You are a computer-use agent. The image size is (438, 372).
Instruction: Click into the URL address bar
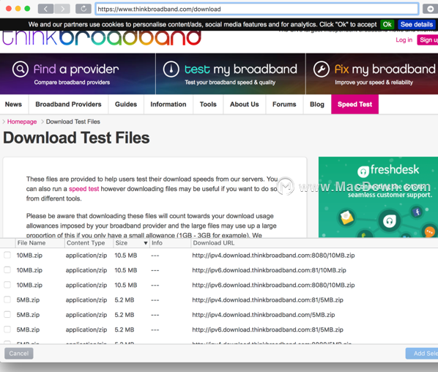256,9
